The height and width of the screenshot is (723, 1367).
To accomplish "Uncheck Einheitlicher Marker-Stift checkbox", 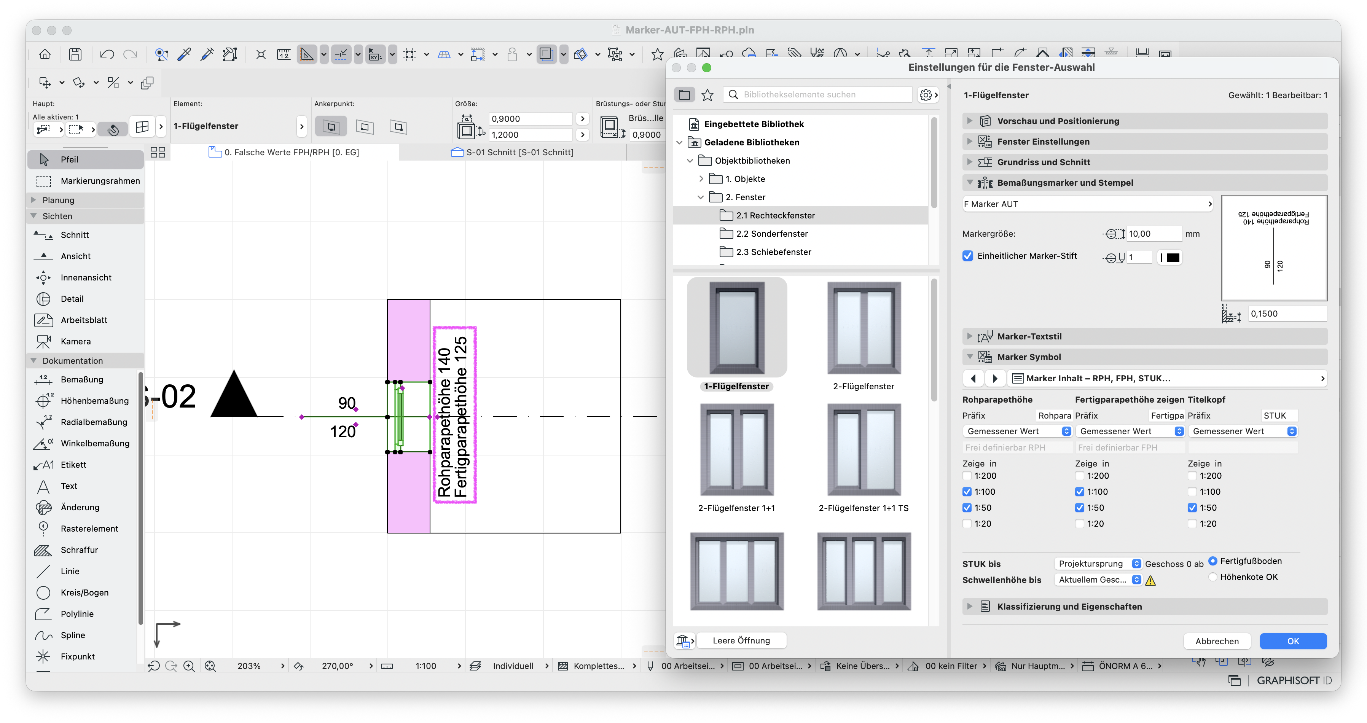I will [x=968, y=256].
